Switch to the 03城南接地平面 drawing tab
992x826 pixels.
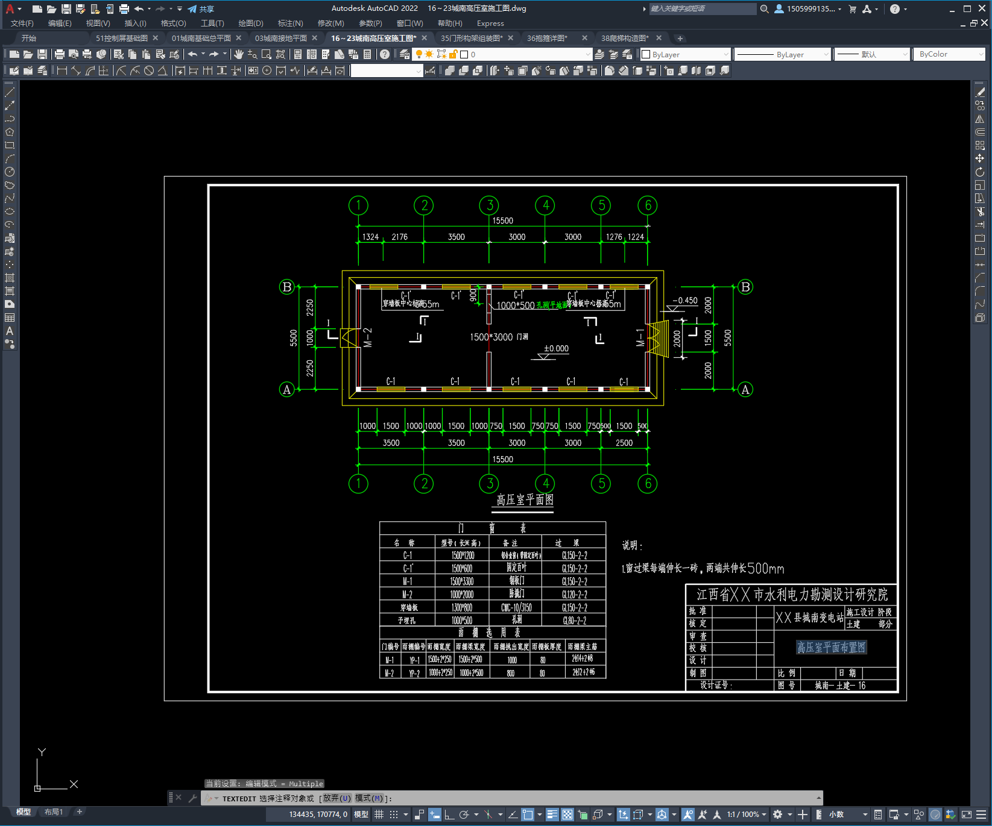[x=281, y=38]
